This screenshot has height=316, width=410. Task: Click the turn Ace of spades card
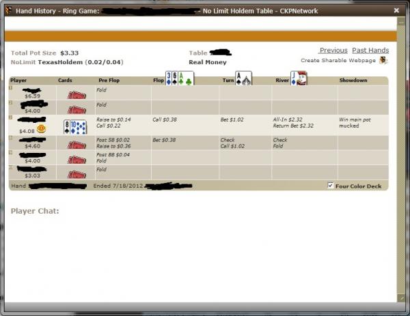[x=244, y=78]
